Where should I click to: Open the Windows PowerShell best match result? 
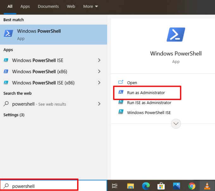pyautogui.click(x=53, y=34)
